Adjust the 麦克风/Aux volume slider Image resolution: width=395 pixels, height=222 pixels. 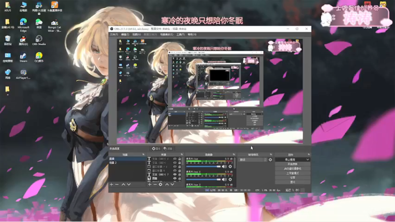pos(203,166)
